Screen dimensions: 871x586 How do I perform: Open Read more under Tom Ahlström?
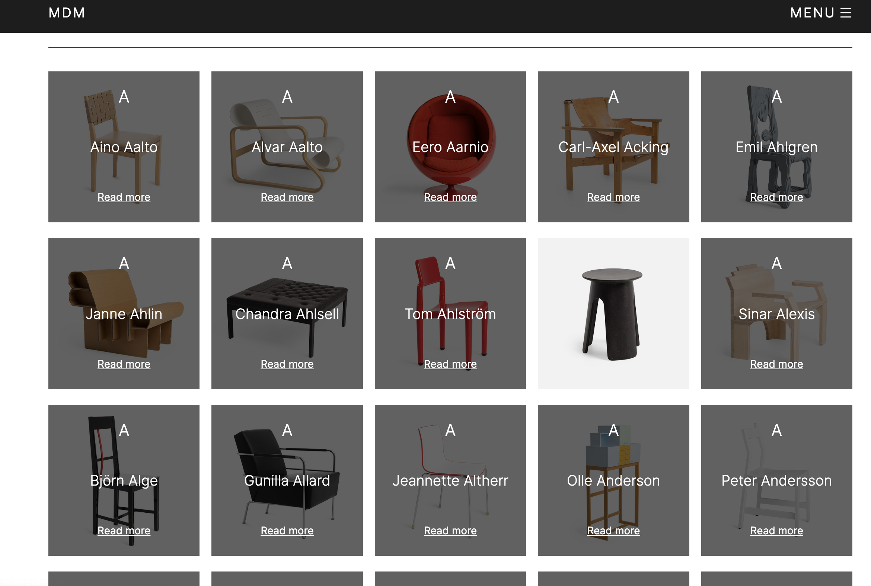point(450,364)
